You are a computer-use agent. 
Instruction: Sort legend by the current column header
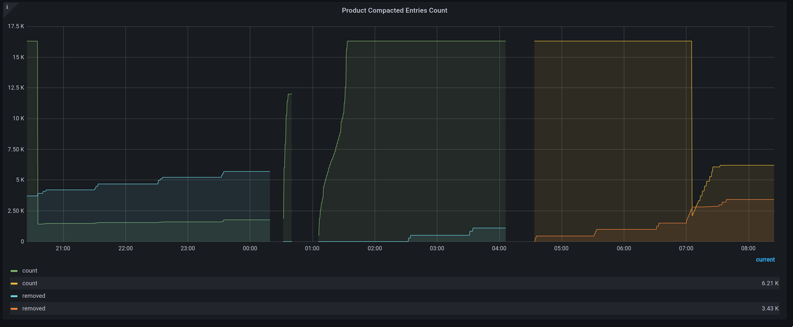coord(765,260)
